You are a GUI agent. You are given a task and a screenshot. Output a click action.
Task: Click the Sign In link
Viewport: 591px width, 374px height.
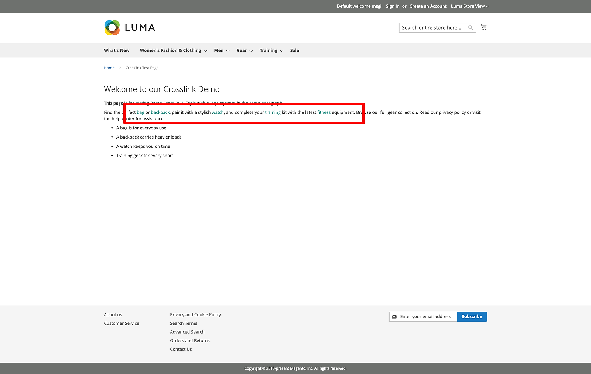click(392, 6)
